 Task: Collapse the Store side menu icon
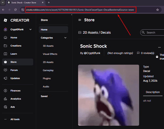pyautogui.click(x=80, y=20)
